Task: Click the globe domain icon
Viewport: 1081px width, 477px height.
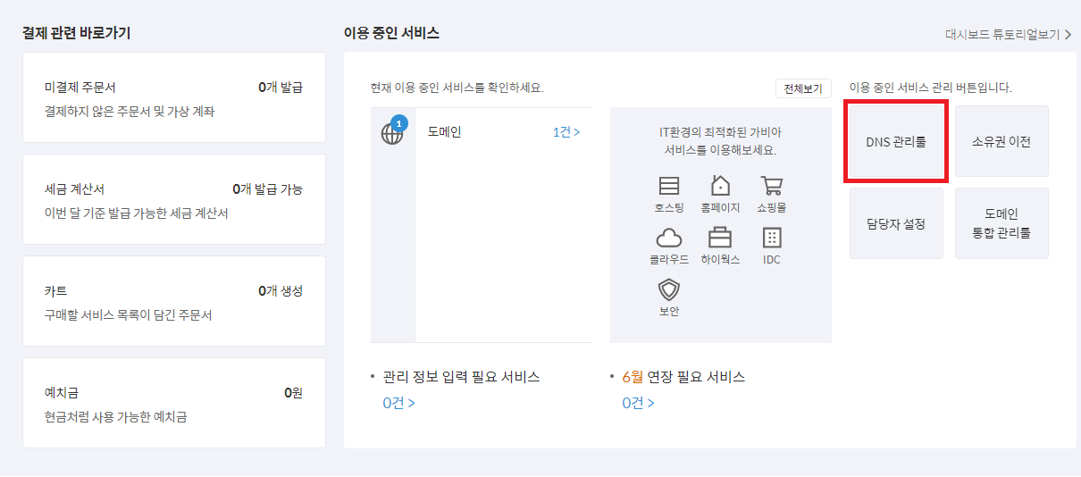Action: pos(391,135)
